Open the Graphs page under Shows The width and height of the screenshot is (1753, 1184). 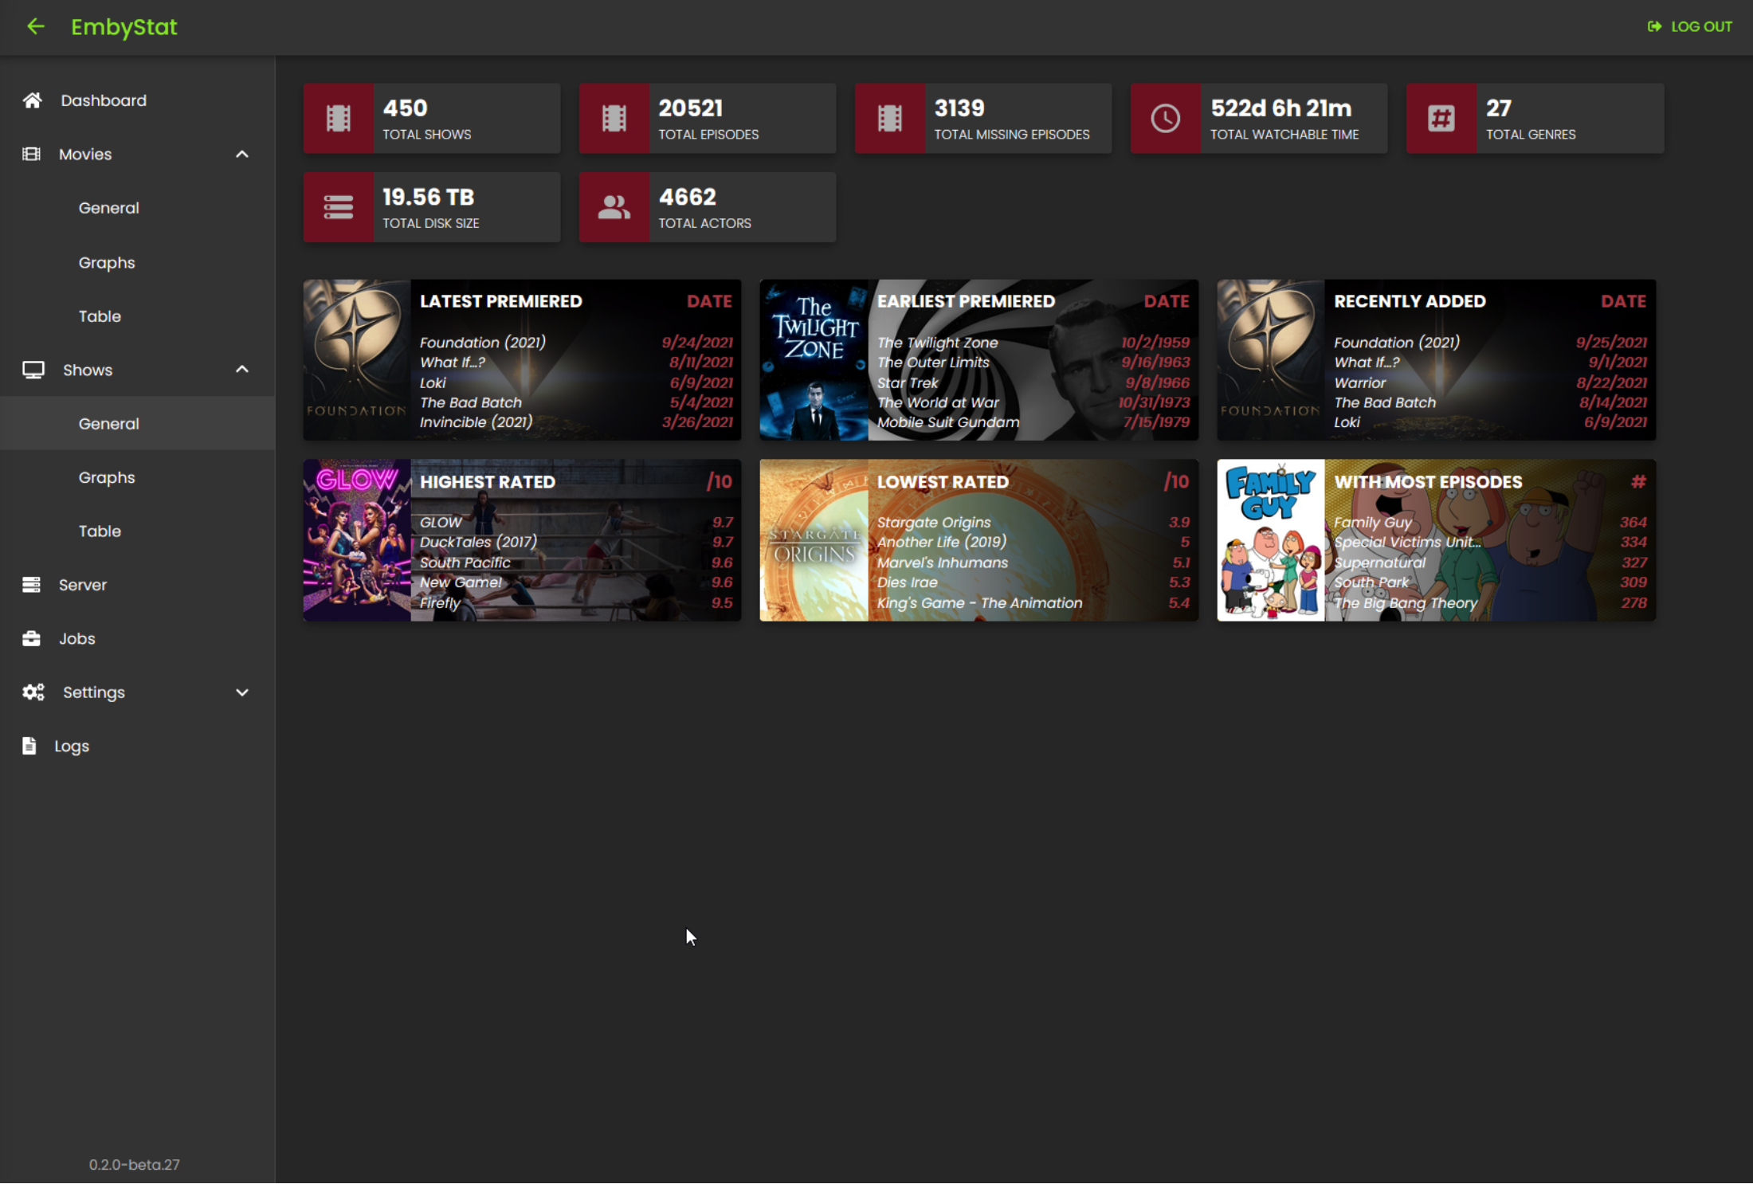pos(107,476)
